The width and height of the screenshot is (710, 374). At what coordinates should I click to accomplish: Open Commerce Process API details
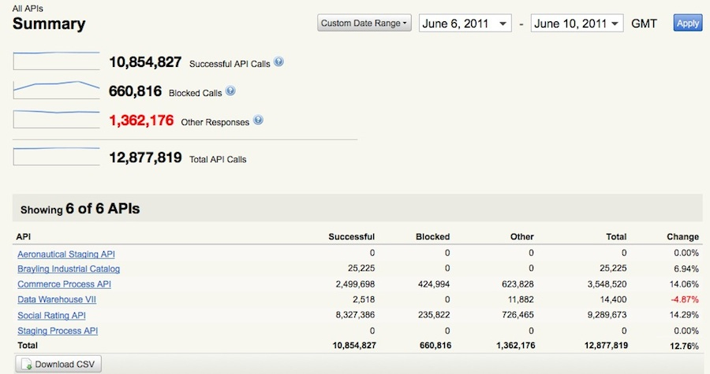(x=65, y=284)
